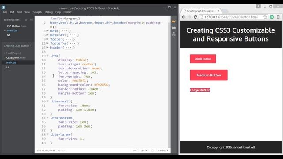
Task: Click the Chrome user profile icon
Action: (x=258, y=7)
